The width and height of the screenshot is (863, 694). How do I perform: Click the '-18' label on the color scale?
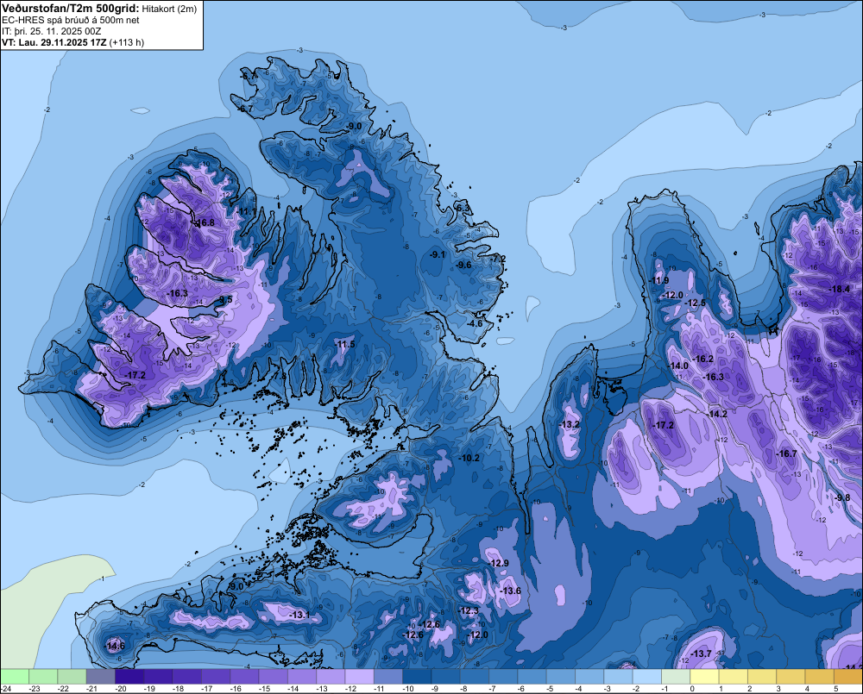point(178,689)
